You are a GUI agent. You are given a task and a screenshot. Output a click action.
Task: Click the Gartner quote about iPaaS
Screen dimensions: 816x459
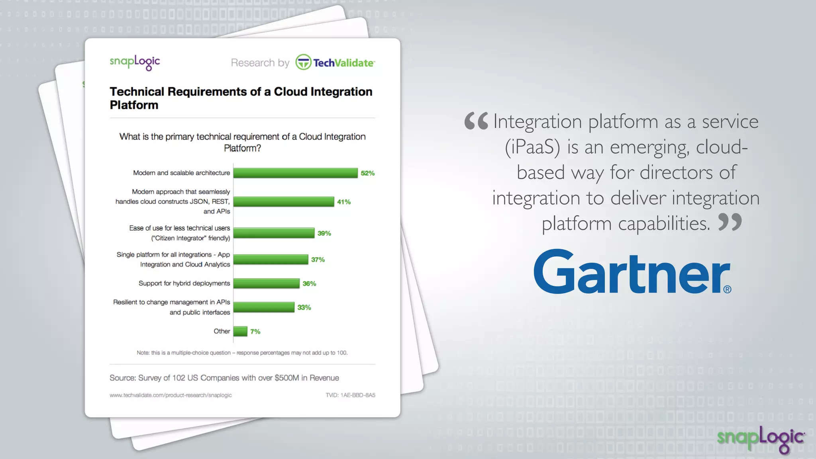click(626, 172)
